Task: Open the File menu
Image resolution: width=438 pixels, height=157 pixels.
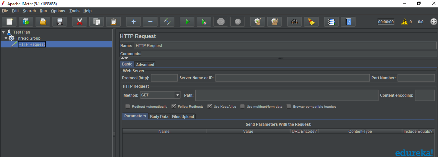Action: (x=5, y=11)
